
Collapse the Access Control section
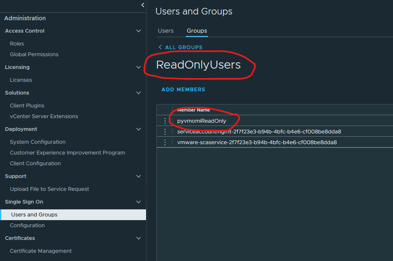click(138, 31)
